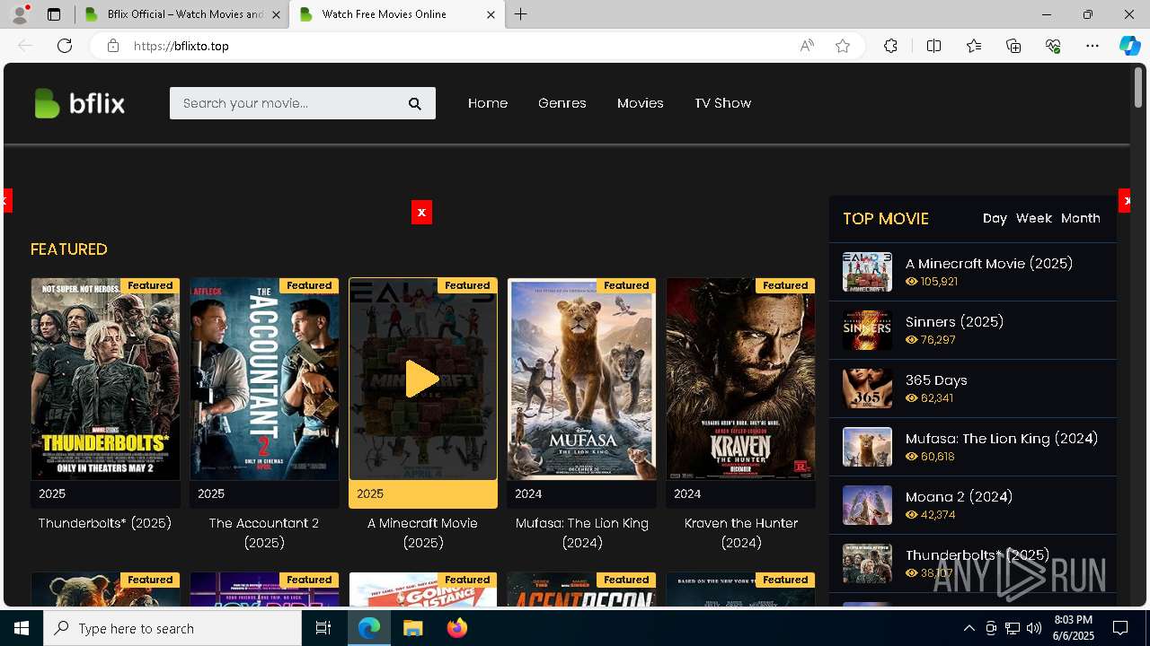Launch Firefox from taskbar

click(x=456, y=628)
